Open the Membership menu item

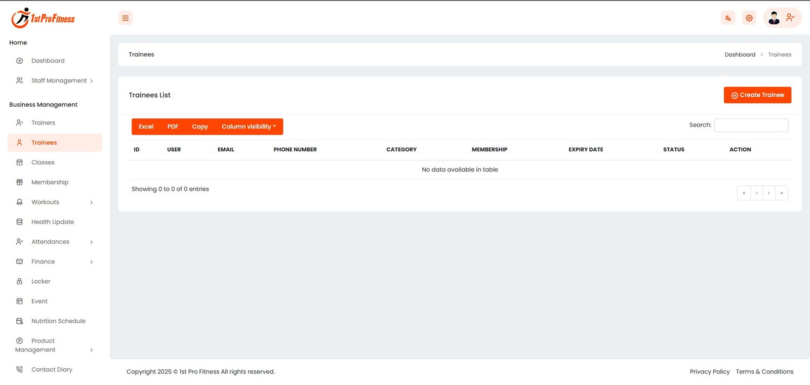click(50, 183)
